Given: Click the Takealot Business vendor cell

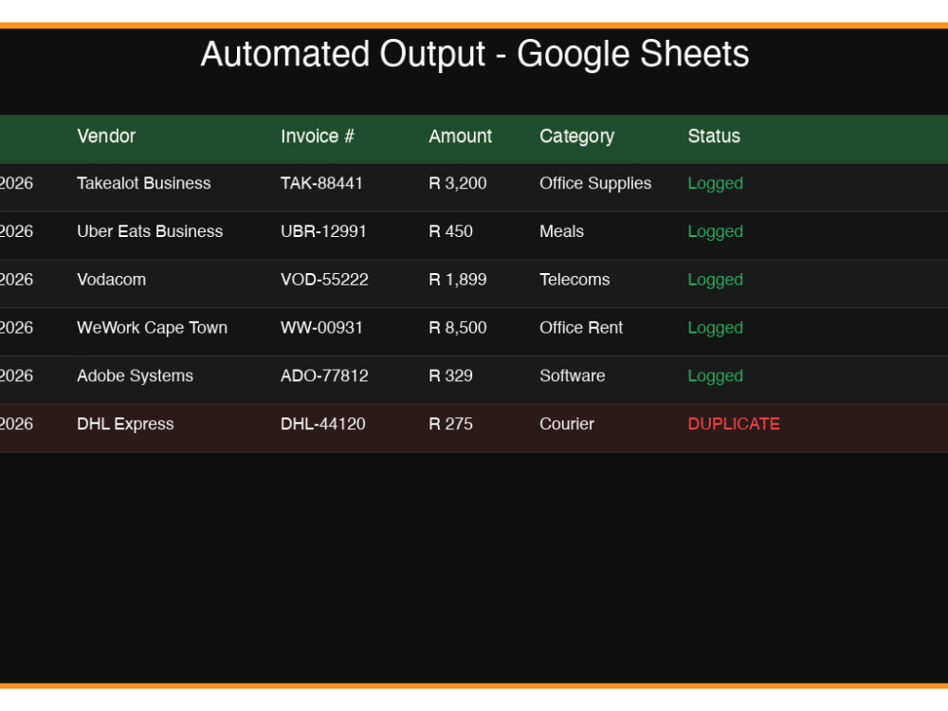Looking at the screenshot, I should [x=144, y=183].
